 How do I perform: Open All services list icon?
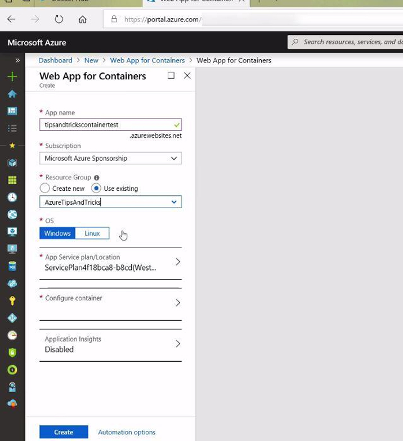12,128
